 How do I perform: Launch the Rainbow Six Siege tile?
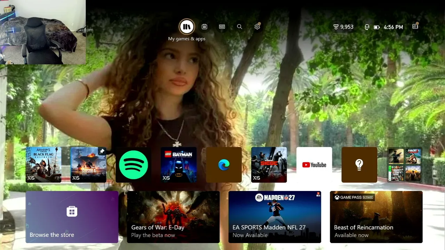coord(269,165)
